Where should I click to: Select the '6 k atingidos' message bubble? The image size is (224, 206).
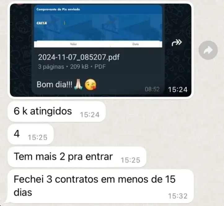57,111
